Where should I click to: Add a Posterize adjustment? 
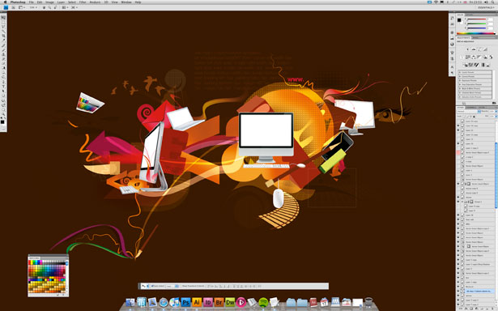[471, 65]
